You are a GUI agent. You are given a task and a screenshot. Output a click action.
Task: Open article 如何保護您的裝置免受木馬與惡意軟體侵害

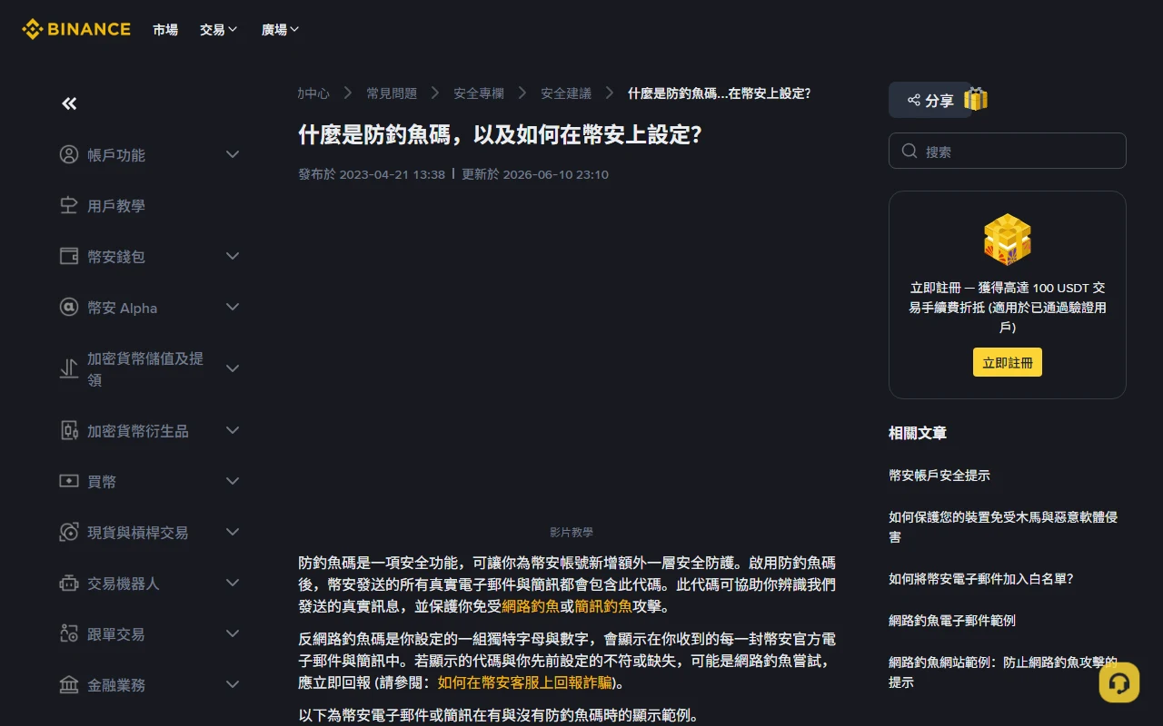point(1003,527)
